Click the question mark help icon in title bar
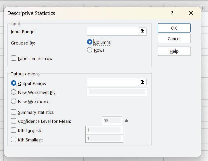The width and height of the screenshot is (208, 161). click(x=172, y=13)
